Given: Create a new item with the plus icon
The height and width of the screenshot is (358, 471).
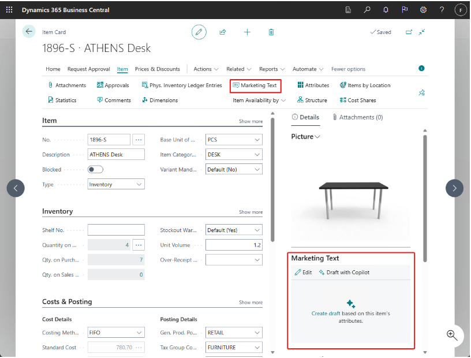Looking at the screenshot, I should 247,32.
